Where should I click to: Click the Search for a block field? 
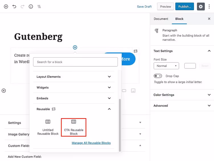point(76,62)
